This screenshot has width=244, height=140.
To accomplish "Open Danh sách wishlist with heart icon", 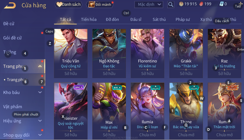I will click(x=69, y=4).
